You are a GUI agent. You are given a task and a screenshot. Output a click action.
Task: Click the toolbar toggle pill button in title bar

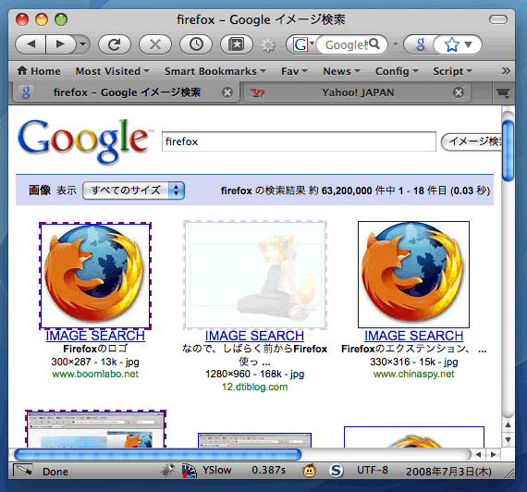pyautogui.click(x=498, y=19)
